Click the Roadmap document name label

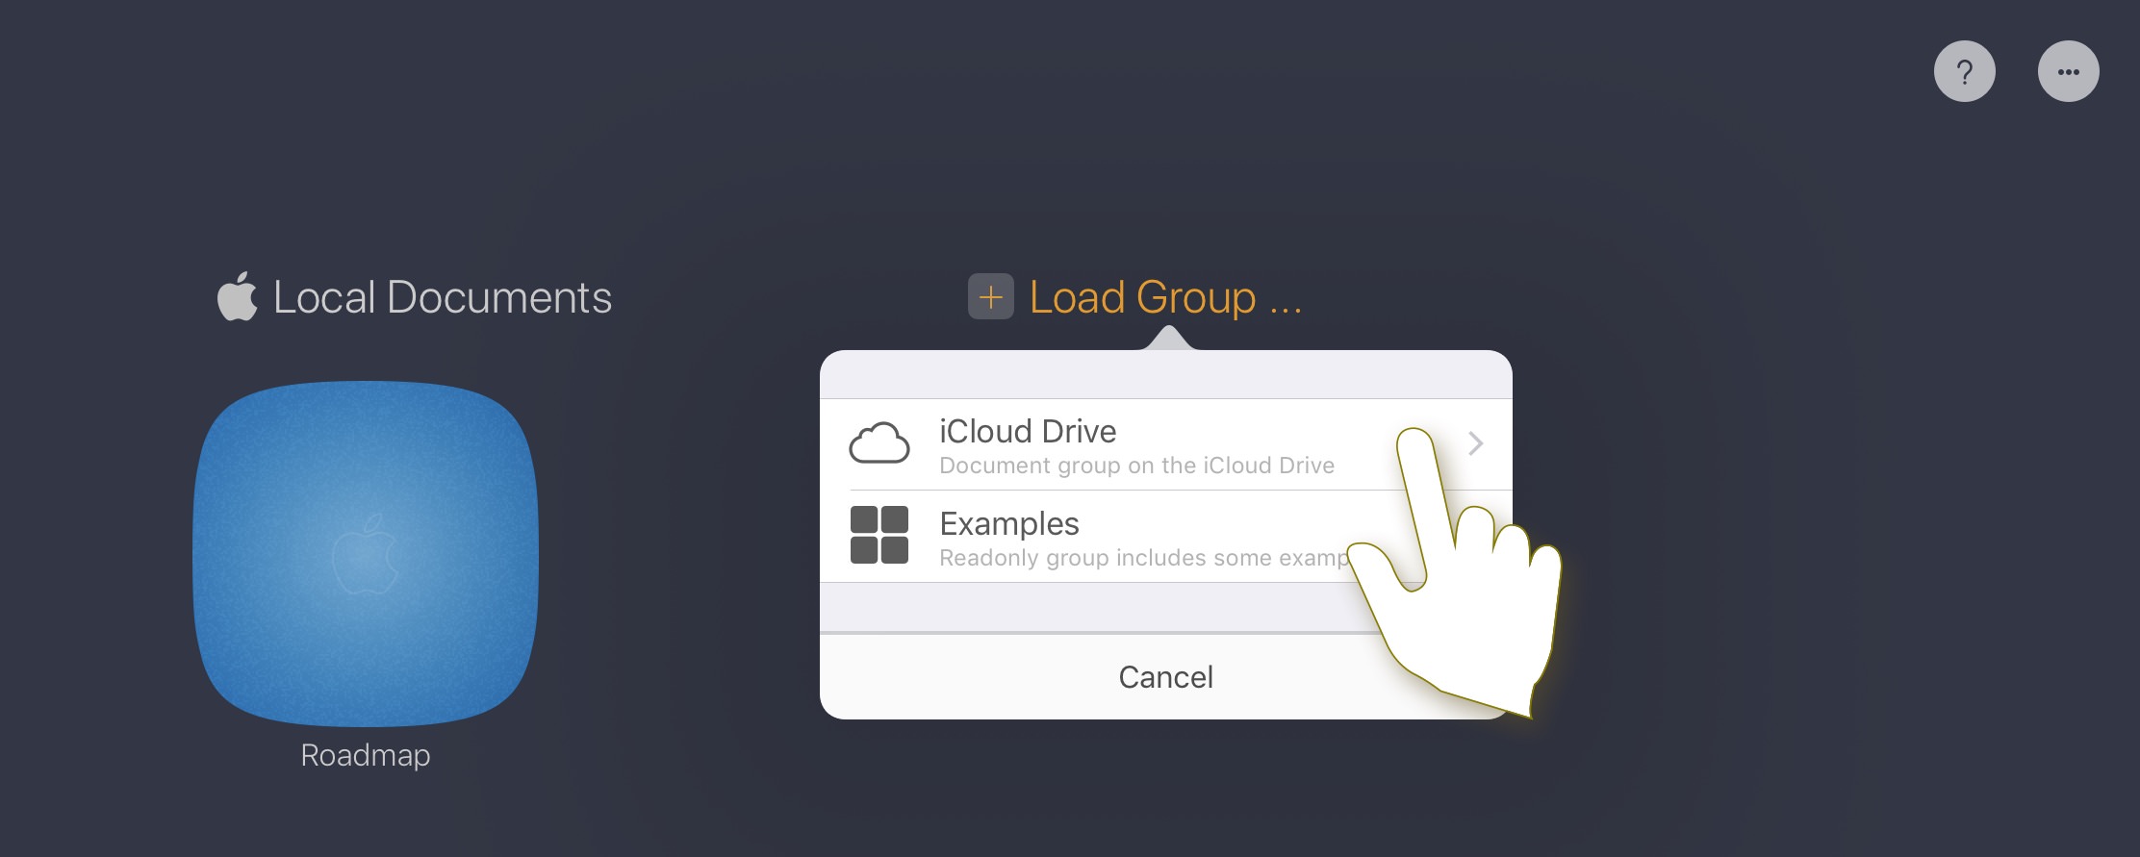[x=366, y=756]
